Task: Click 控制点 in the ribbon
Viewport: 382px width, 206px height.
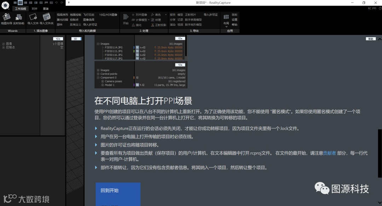Action: (74, 20)
